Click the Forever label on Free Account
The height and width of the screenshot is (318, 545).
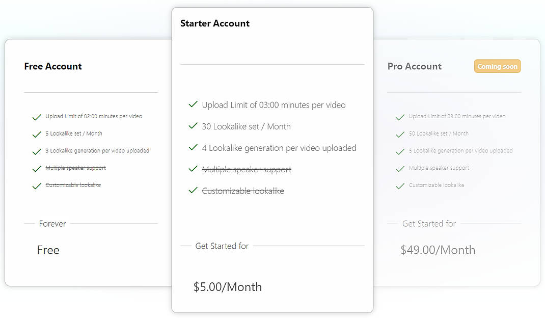[52, 224]
